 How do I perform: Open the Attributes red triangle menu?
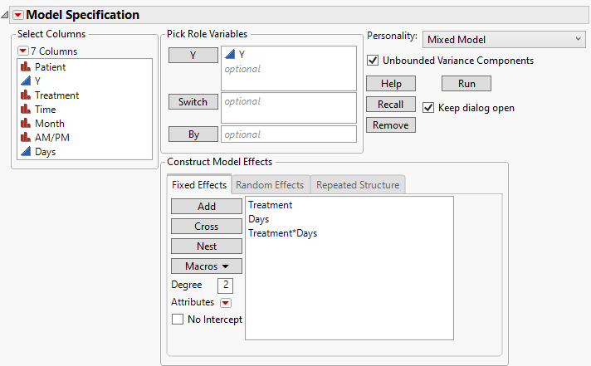[226, 303]
